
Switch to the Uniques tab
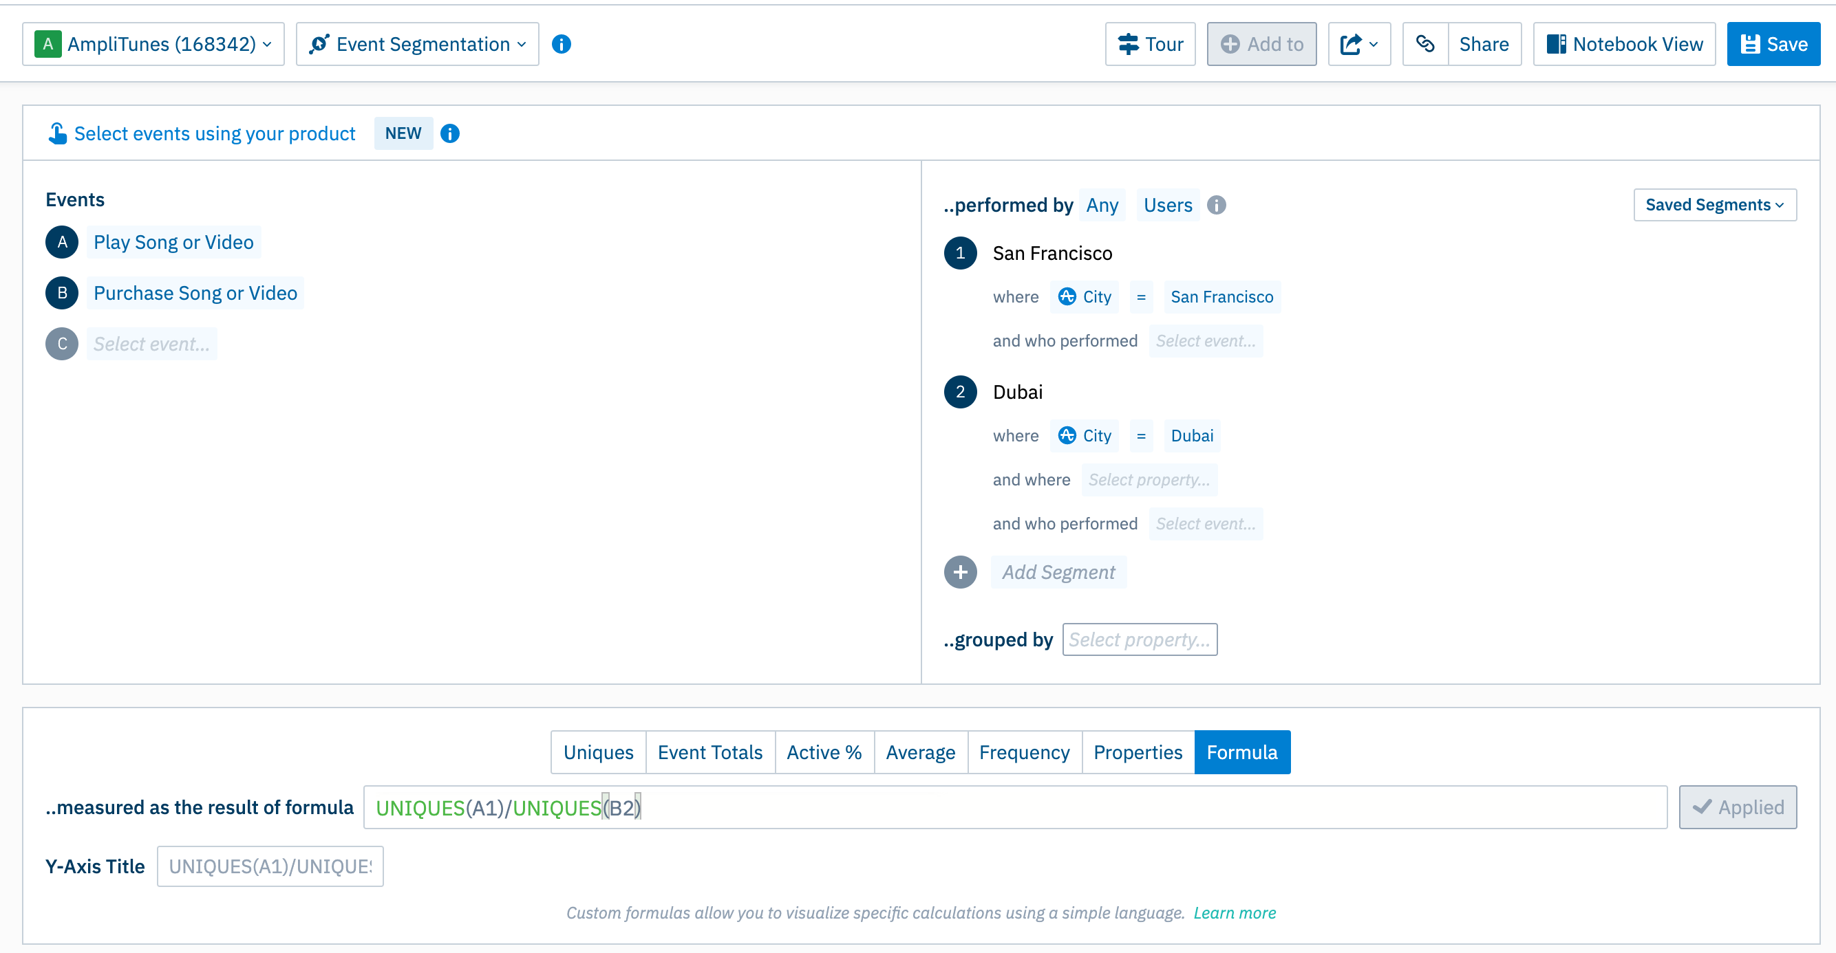[x=598, y=752]
